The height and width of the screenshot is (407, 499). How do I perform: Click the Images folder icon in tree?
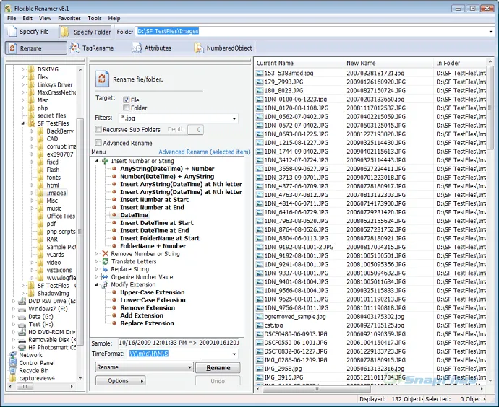pos(40,193)
